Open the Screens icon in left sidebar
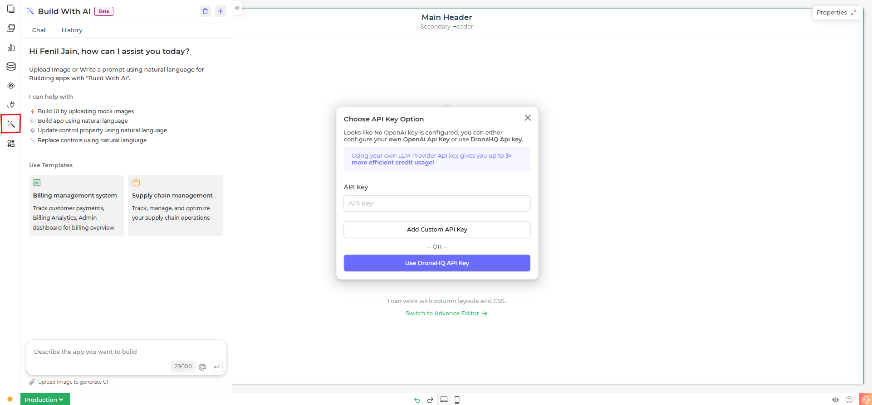The image size is (872, 405). pyautogui.click(x=11, y=9)
